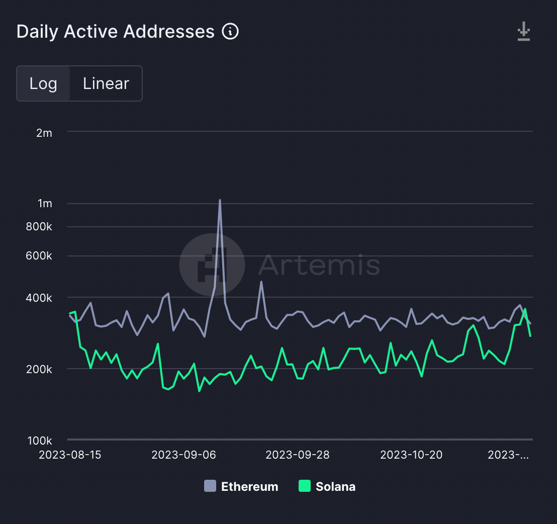
Task: Click the info icon beside Daily Active Addresses
Action: click(230, 31)
